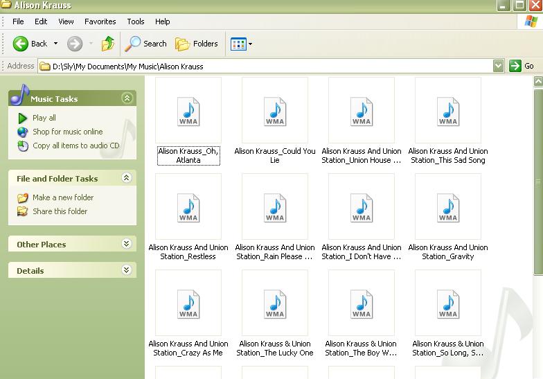
Task: Select Union House WMA file icon
Action: coord(362,112)
